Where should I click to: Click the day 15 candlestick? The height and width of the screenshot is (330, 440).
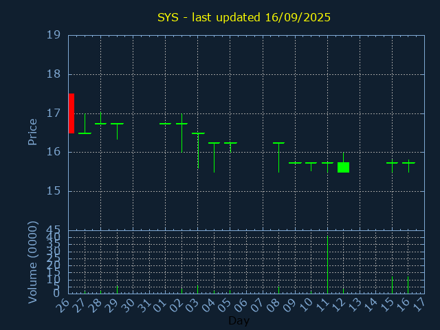coord(392,166)
